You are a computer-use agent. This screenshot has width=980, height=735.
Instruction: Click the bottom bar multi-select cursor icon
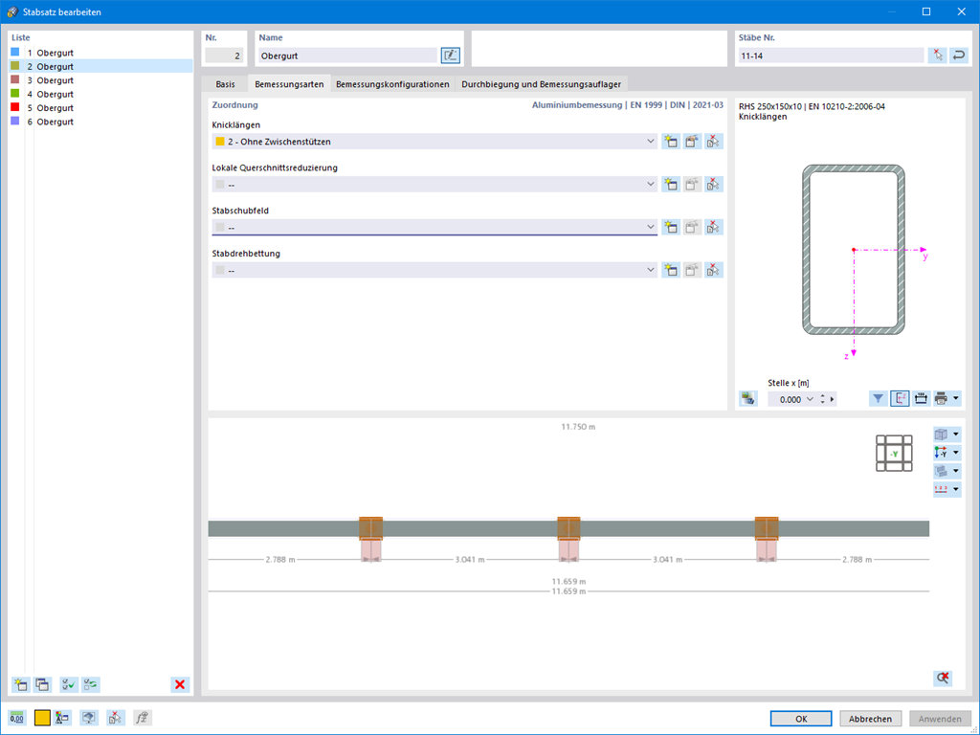tap(116, 718)
